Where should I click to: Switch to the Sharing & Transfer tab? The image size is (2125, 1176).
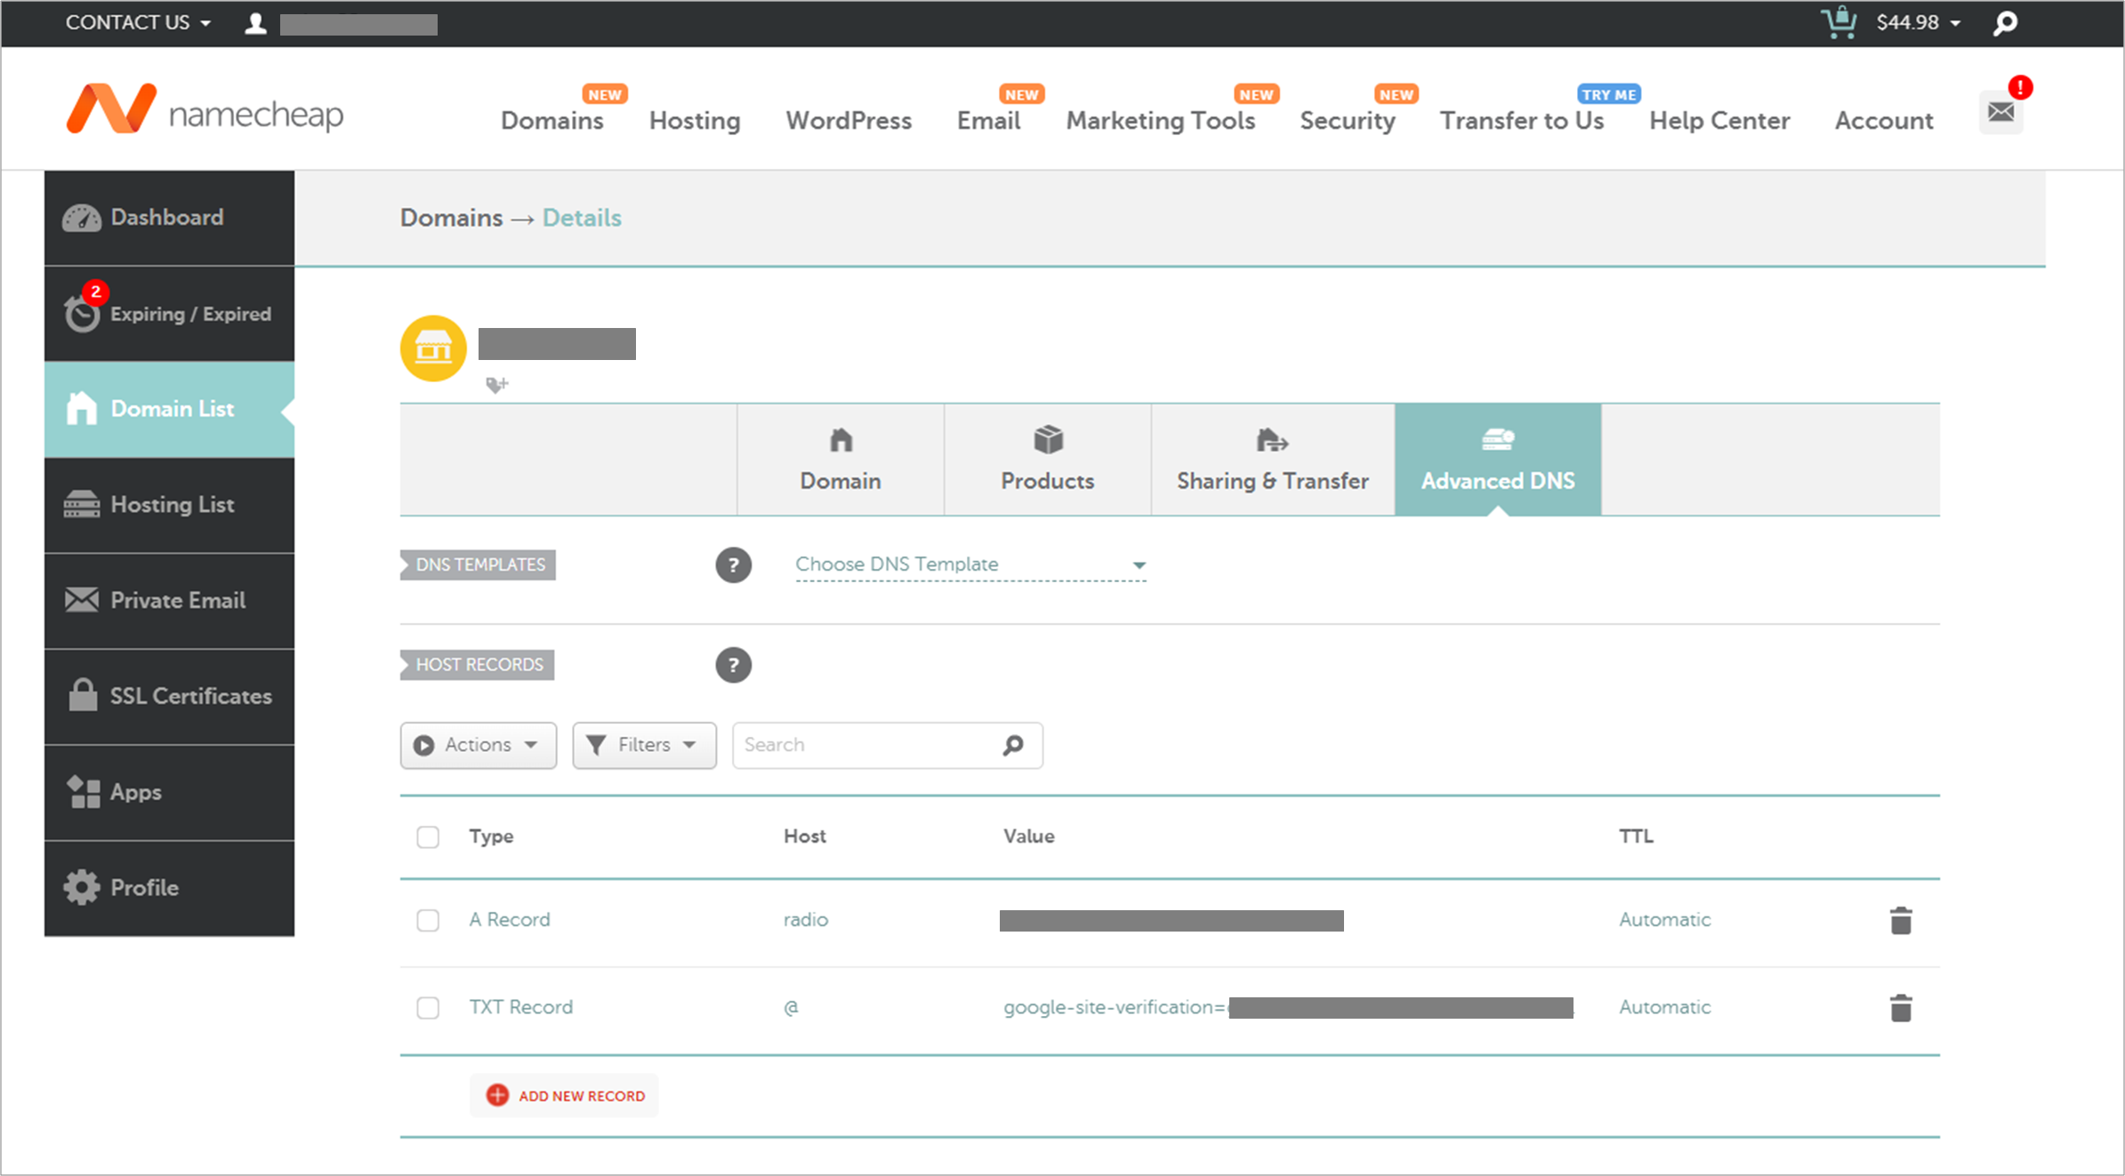tap(1272, 460)
